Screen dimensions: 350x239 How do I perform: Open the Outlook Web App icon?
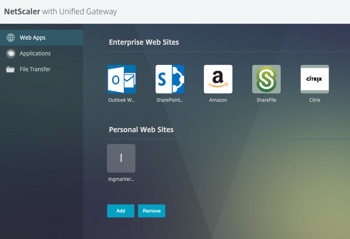point(121,79)
